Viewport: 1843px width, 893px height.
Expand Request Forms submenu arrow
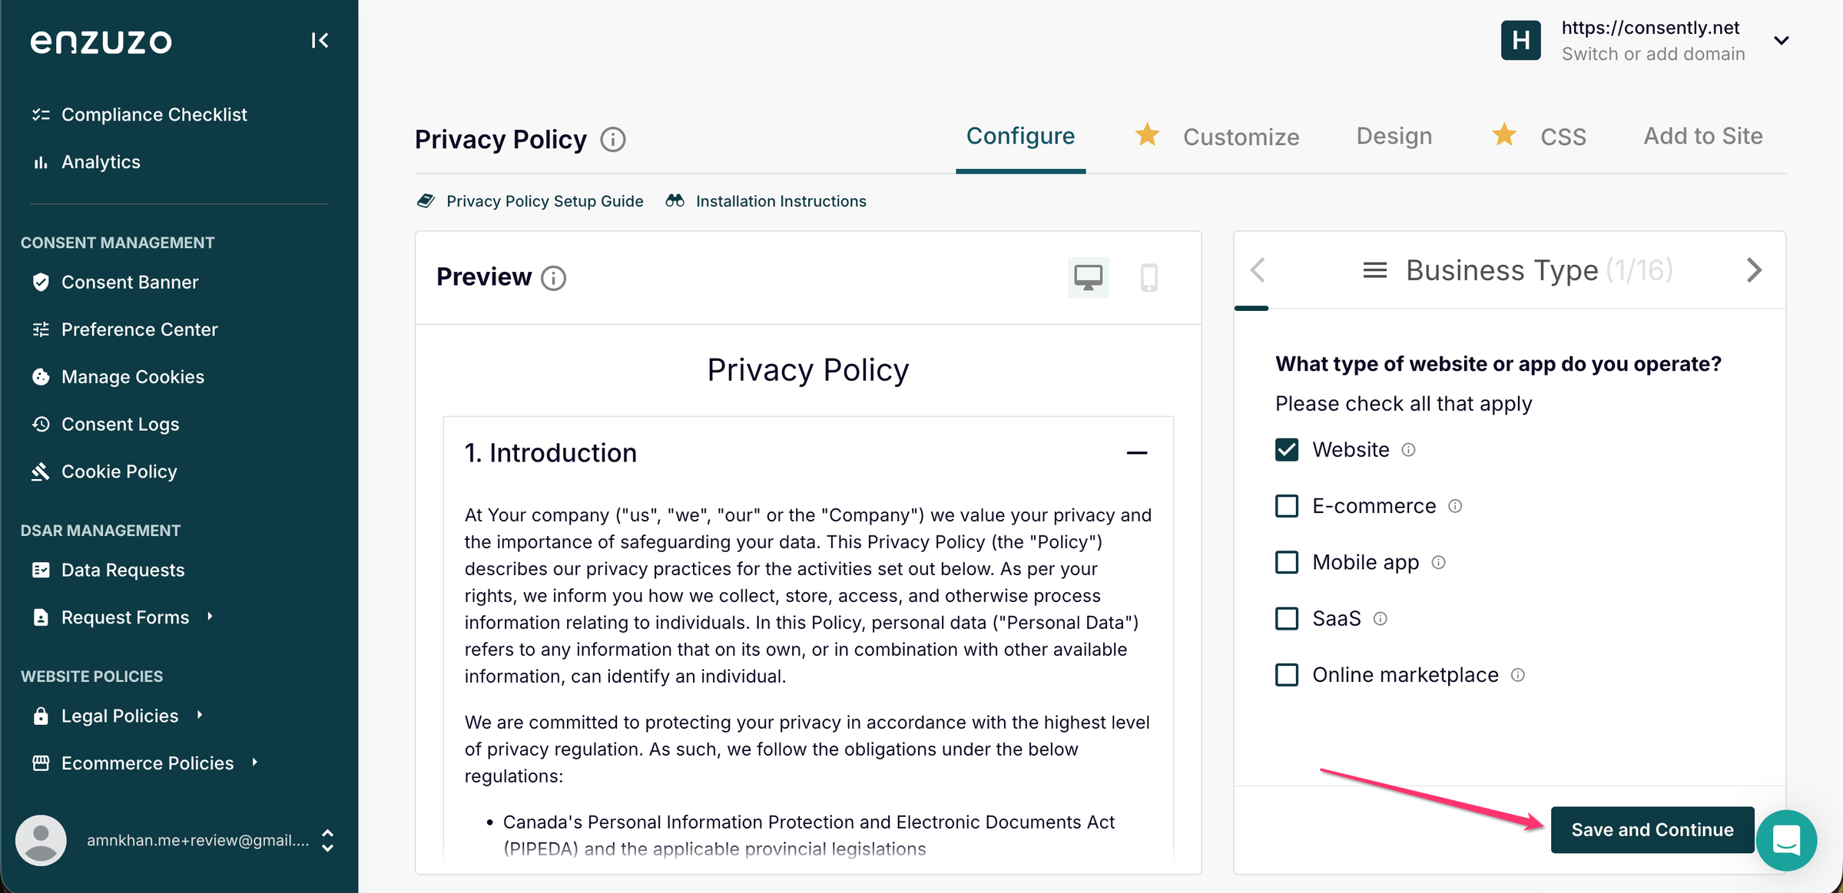pos(210,617)
